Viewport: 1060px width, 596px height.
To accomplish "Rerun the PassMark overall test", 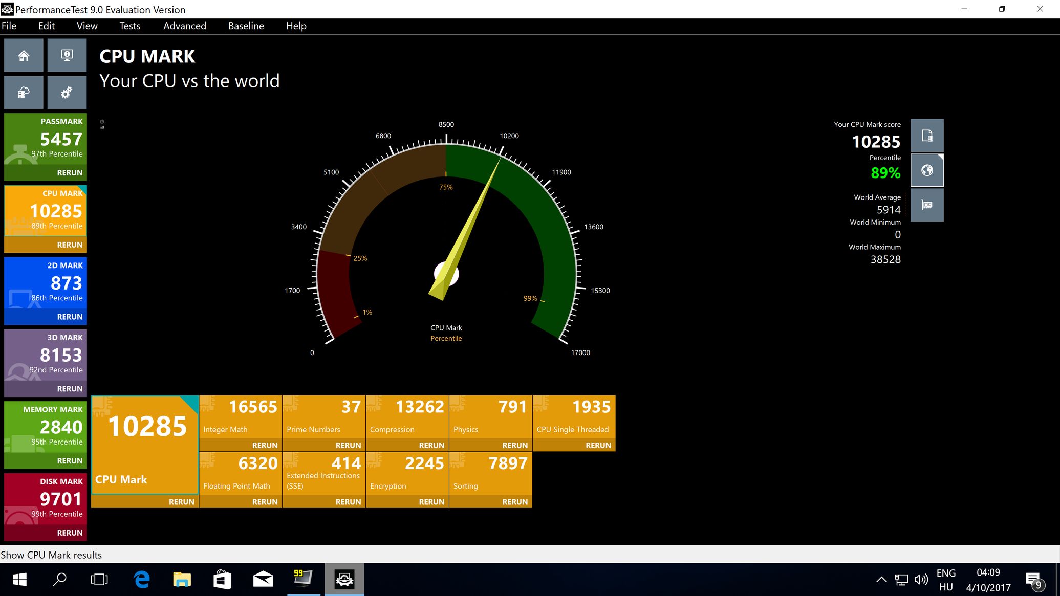I will (x=70, y=173).
